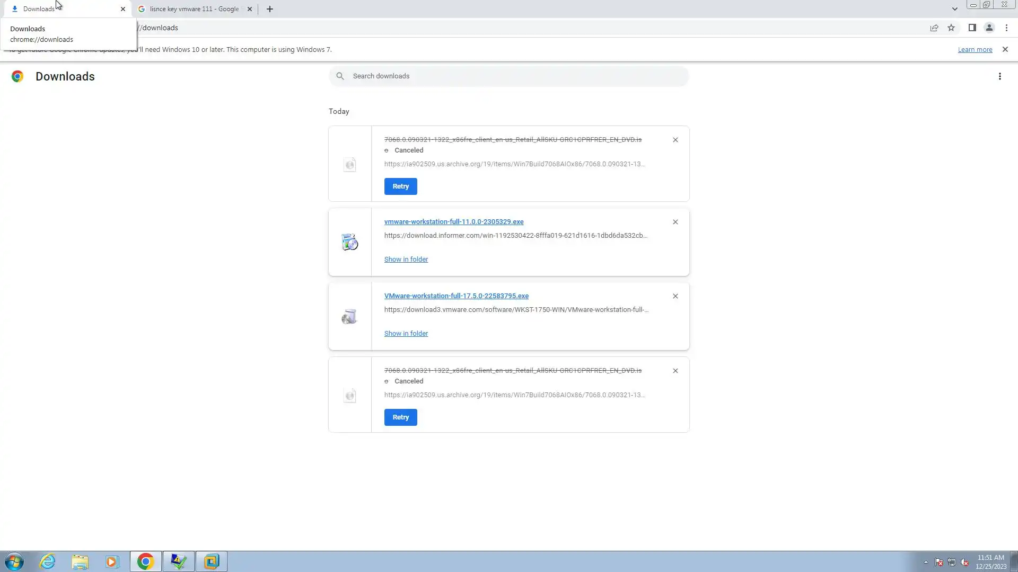Viewport: 1018px width, 572px height.
Task: Click the share page icon in the address bar
Action: pos(934,28)
